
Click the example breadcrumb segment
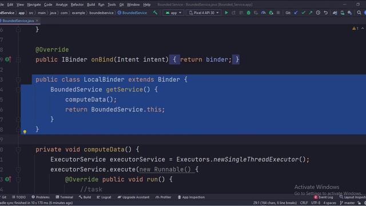pos(78,13)
